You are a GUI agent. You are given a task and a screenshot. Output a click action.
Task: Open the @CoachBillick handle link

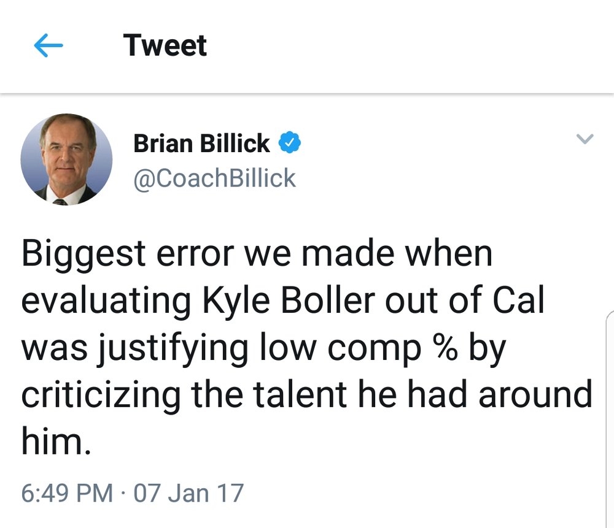click(x=214, y=178)
